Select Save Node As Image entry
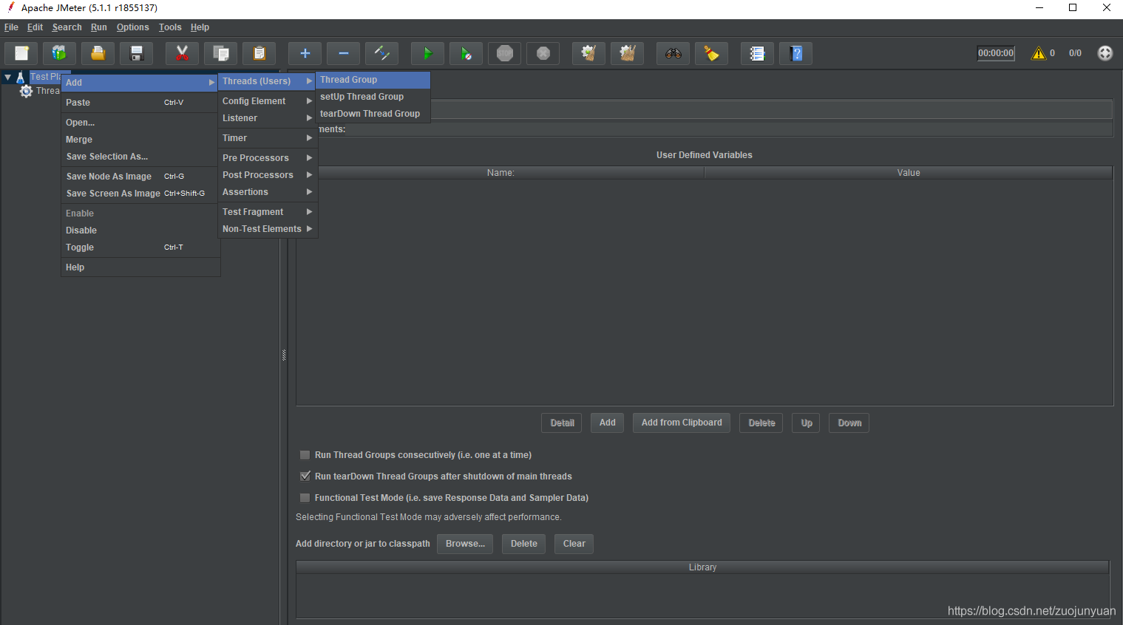The image size is (1123, 625). (x=140, y=177)
